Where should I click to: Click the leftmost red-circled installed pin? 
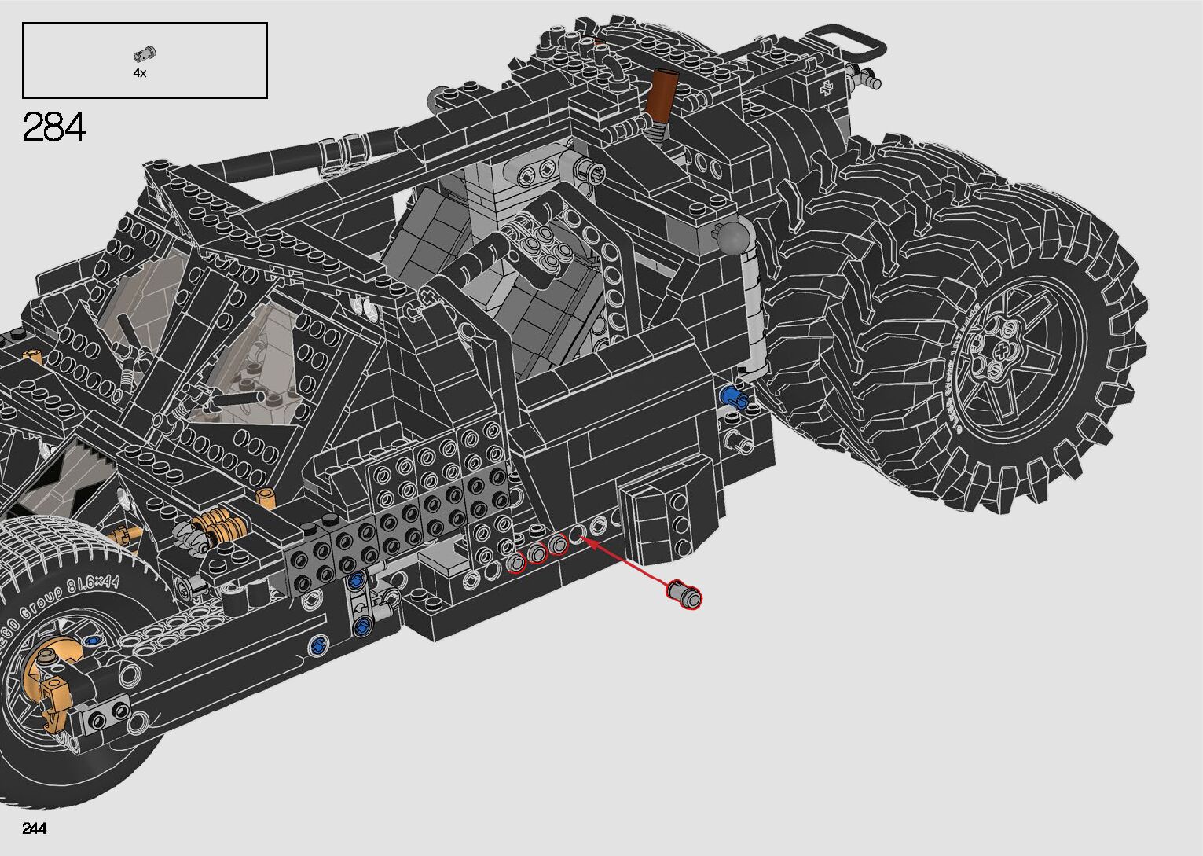(x=515, y=564)
